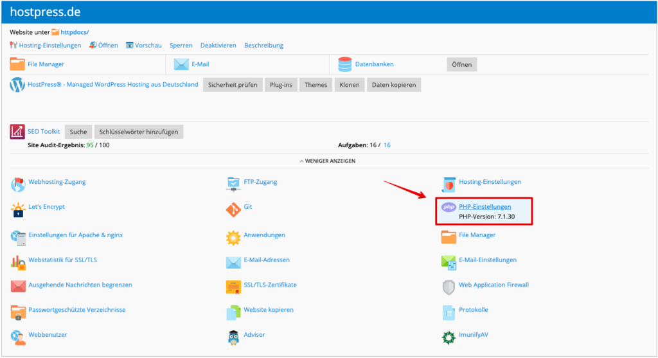
Task: Click the blue 16 Aufgaben link
Action: pos(387,145)
